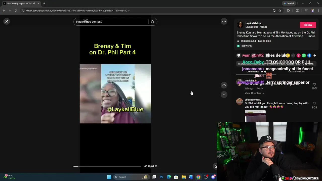
Task: Open Windows Start menu
Action: click(109, 177)
